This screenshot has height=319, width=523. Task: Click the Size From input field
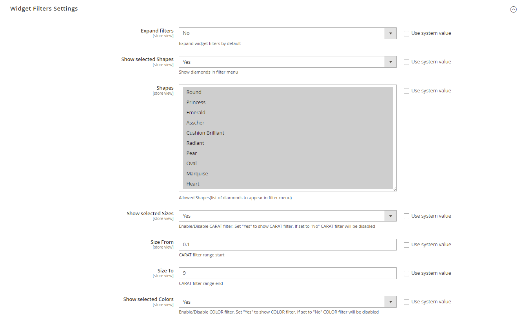287,245
